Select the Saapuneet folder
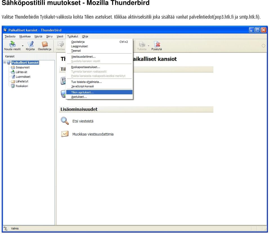Viewport: 270px width, 234px height. tap(22, 67)
